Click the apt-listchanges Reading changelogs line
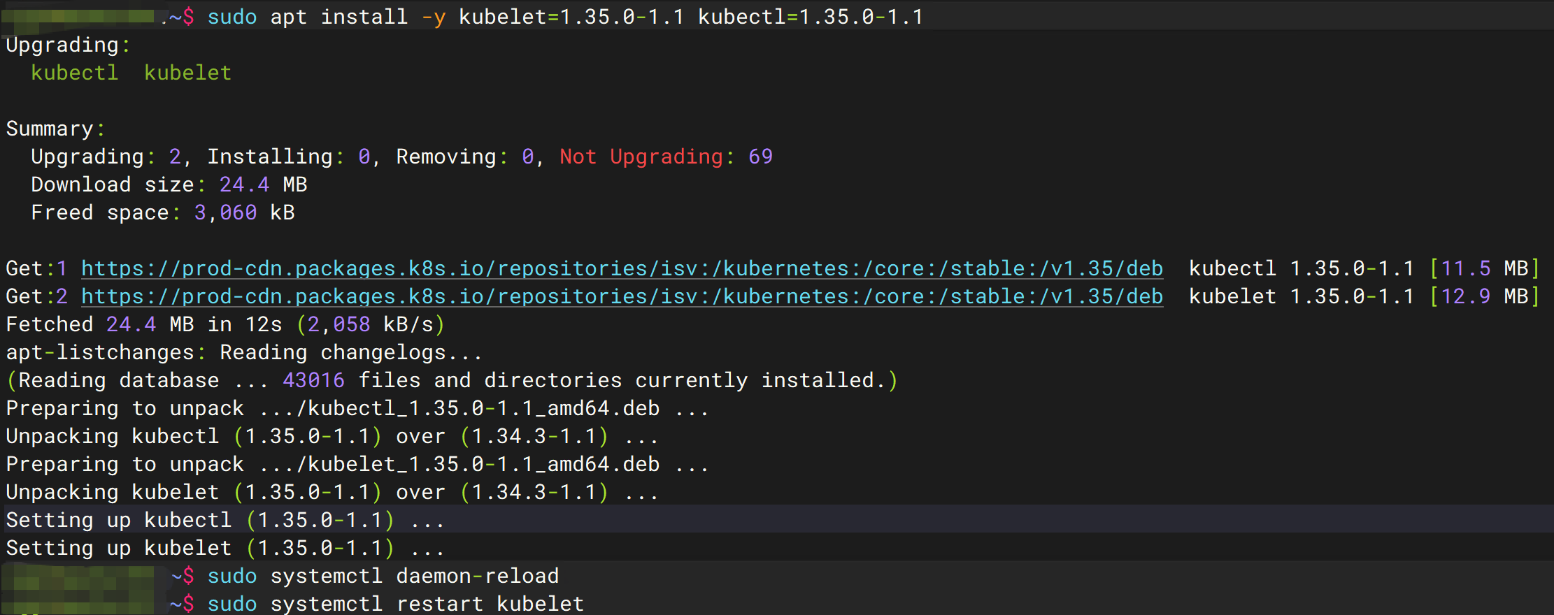 pos(244,352)
